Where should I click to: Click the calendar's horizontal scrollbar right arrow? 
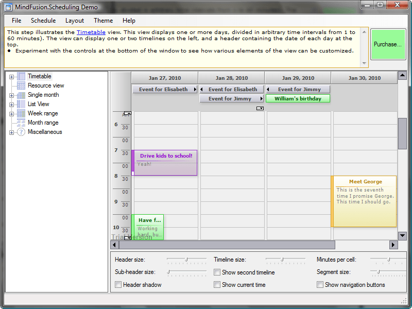[x=393, y=245]
